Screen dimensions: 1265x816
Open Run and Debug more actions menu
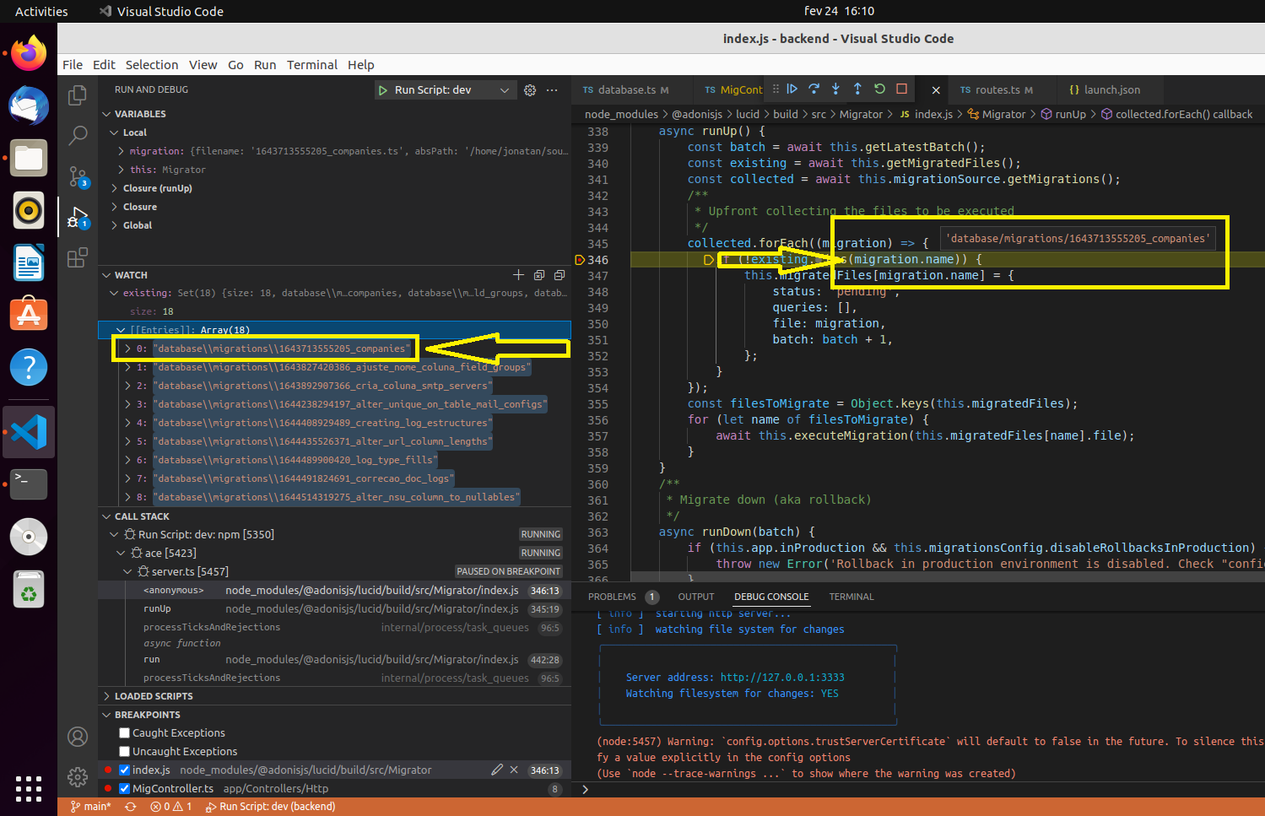(552, 90)
